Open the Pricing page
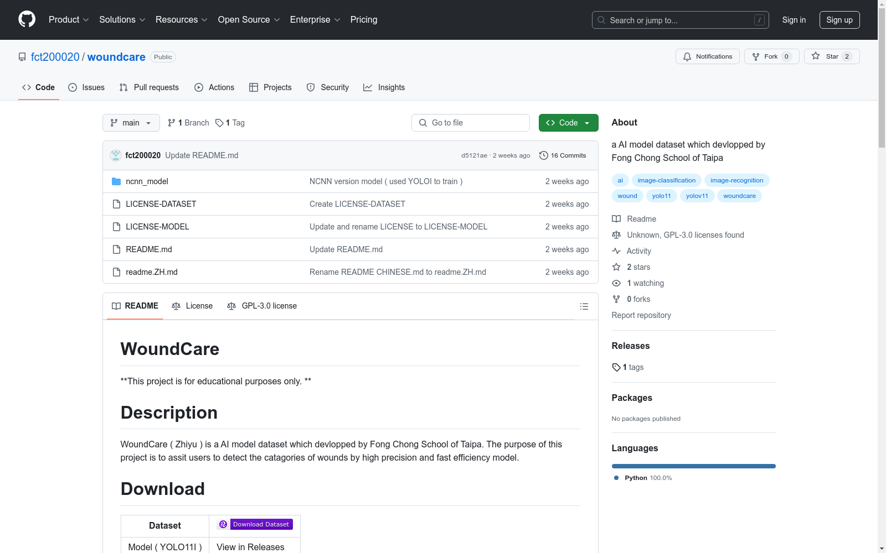Image resolution: width=886 pixels, height=553 pixels. point(364,19)
